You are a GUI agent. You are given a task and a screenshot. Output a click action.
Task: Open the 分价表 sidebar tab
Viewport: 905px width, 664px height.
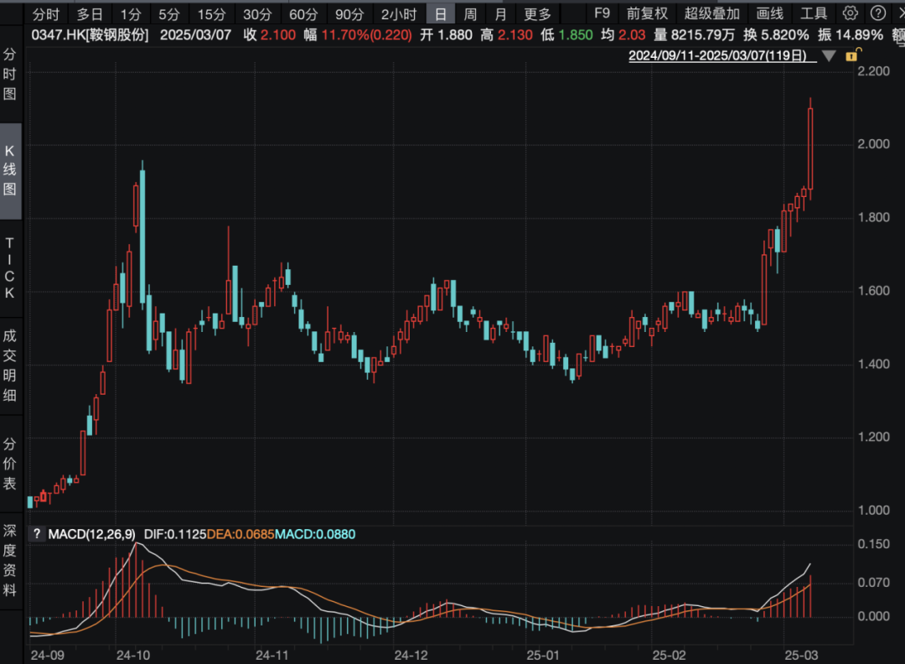click(x=10, y=464)
